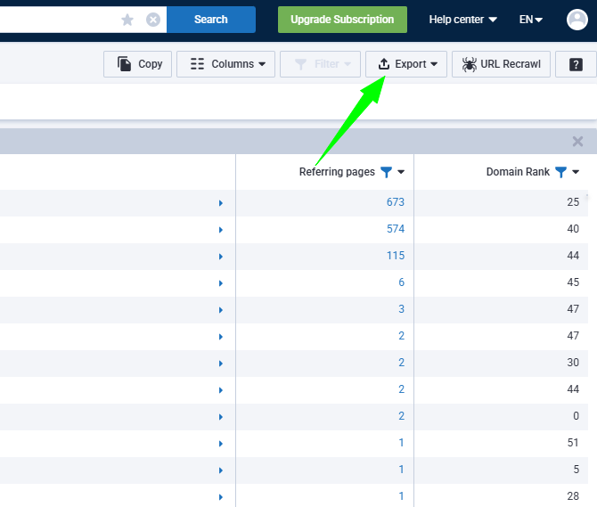
Task: Clear the search field with the X icon
Action: tap(153, 20)
